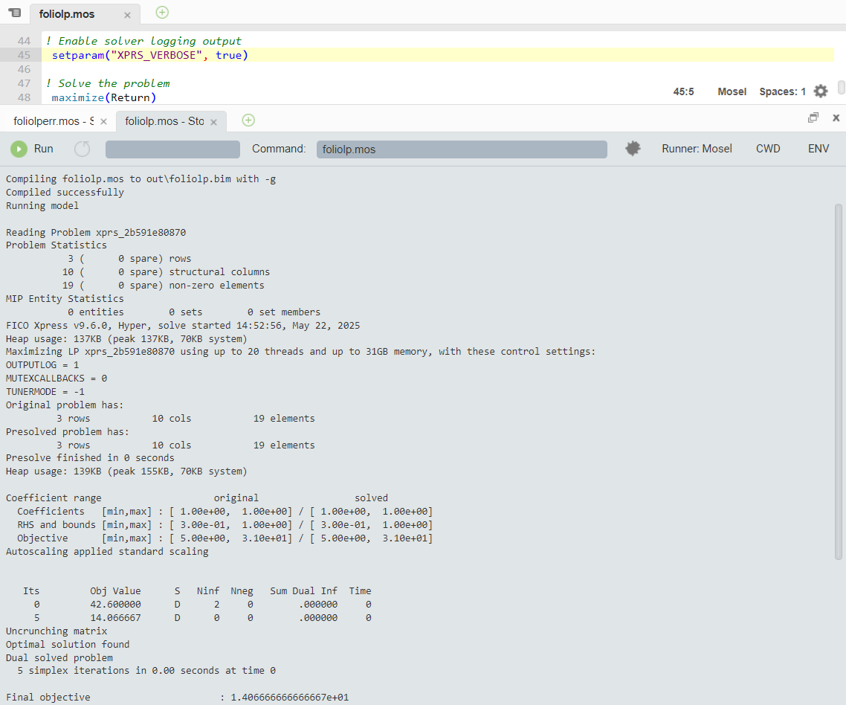Close the foliolp.mos output tab
The height and width of the screenshot is (705, 846).
coord(214,121)
